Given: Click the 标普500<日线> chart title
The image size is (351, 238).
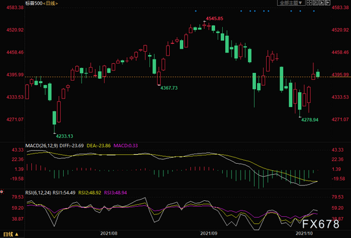Looking at the screenshot, I should (x=41, y=3).
